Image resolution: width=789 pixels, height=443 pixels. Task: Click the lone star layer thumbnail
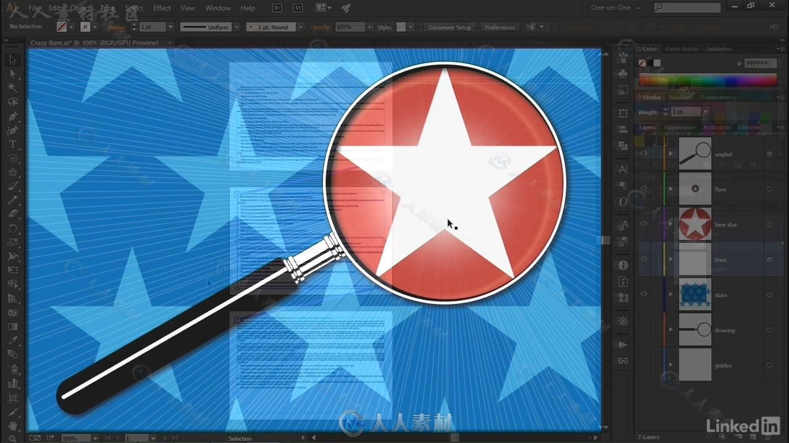pos(695,224)
